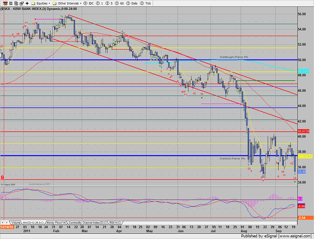The image size is (314, 239).
Task: Select the RSI(14,C) tab
Action: (x=115, y=223)
